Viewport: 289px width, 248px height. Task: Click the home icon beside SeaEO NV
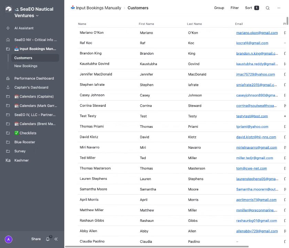(x=8, y=40)
